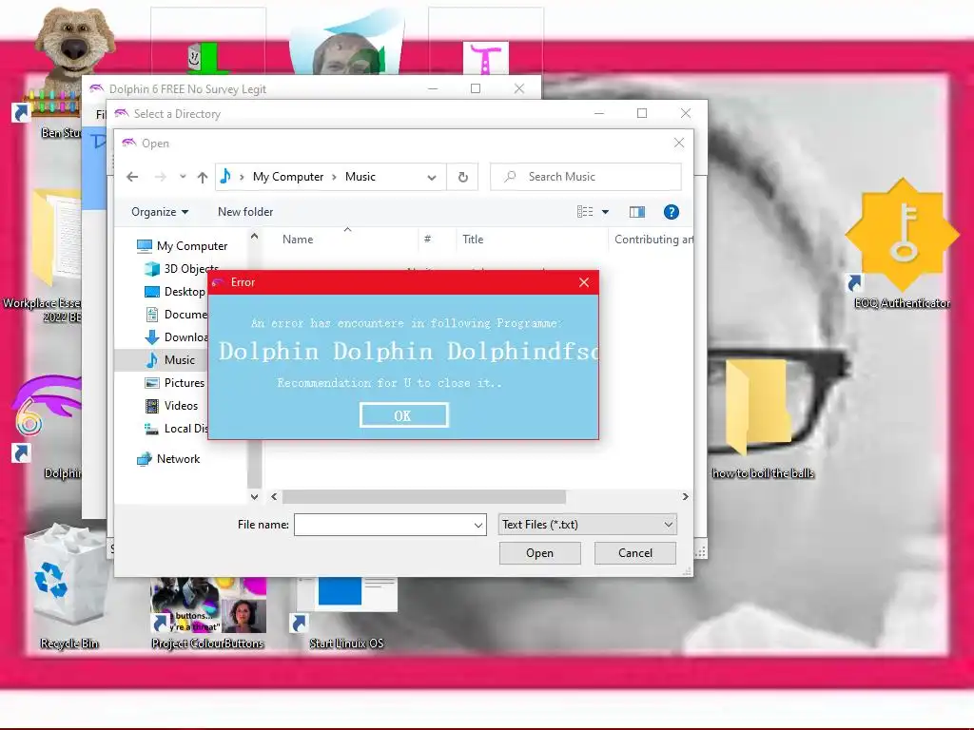Image resolution: width=974 pixels, height=730 pixels.
Task: Refresh the Music folder view
Action: (x=463, y=177)
